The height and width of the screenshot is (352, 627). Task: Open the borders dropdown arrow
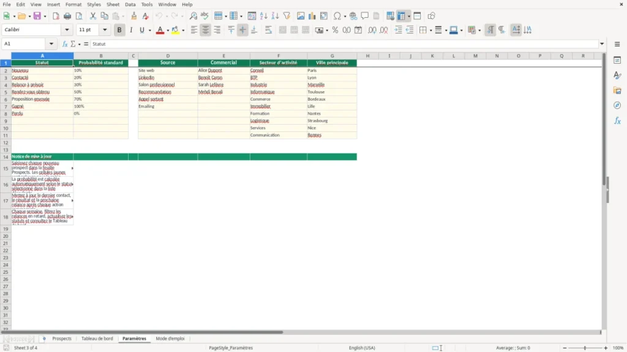tap(430, 31)
